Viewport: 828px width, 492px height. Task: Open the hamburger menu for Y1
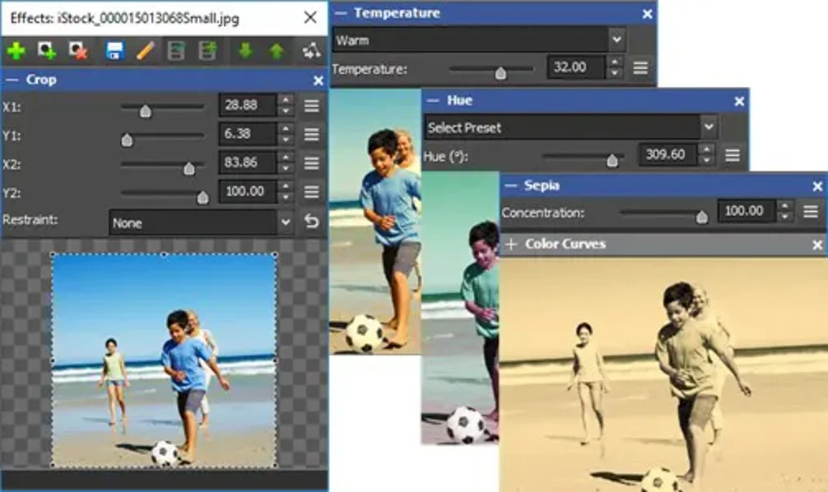(x=312, y=134)
